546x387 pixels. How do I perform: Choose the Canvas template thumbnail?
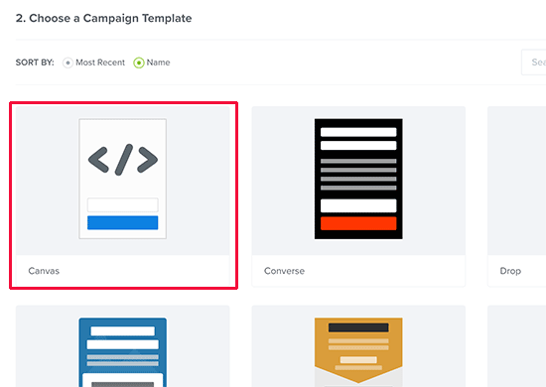(x=122, y=179)
